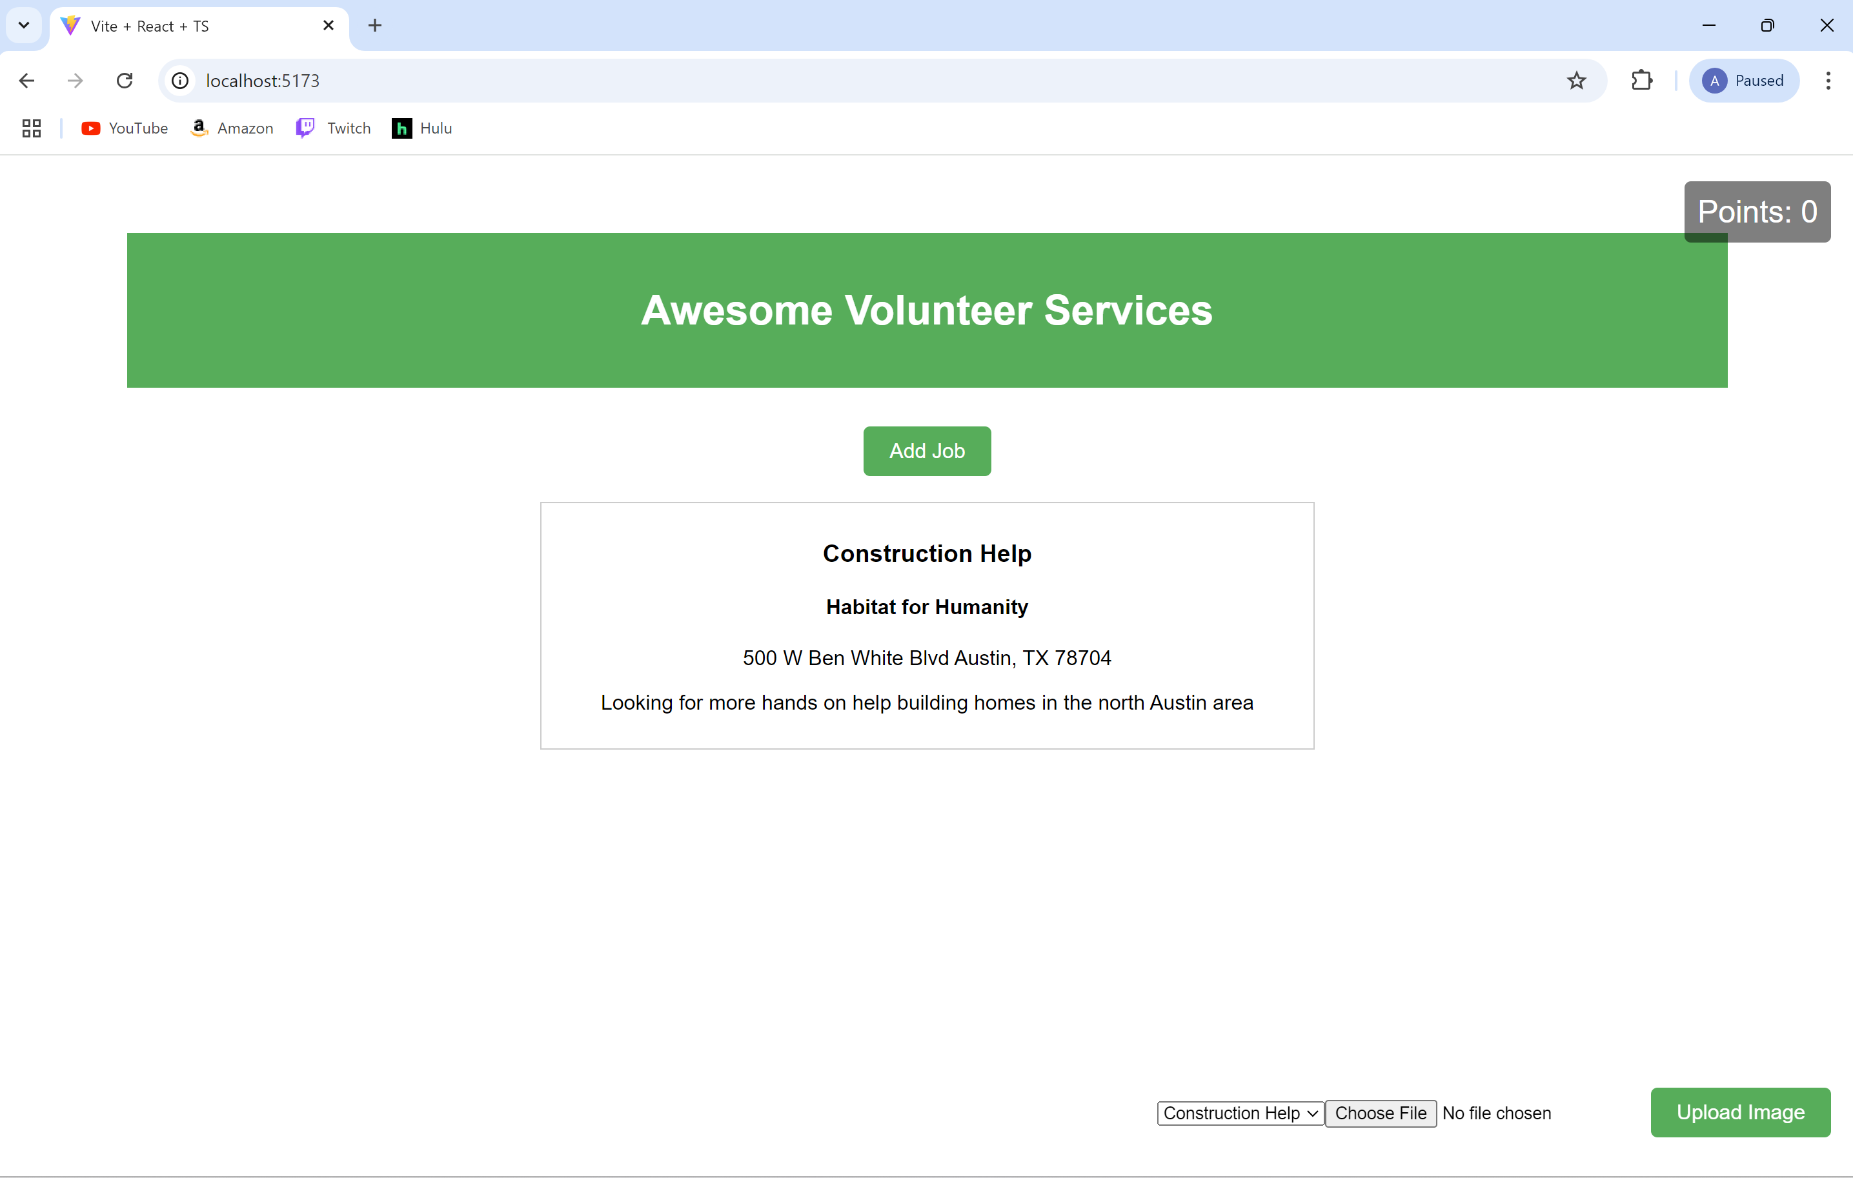Bookmark this page with star icon

(x=1576, y=81)
